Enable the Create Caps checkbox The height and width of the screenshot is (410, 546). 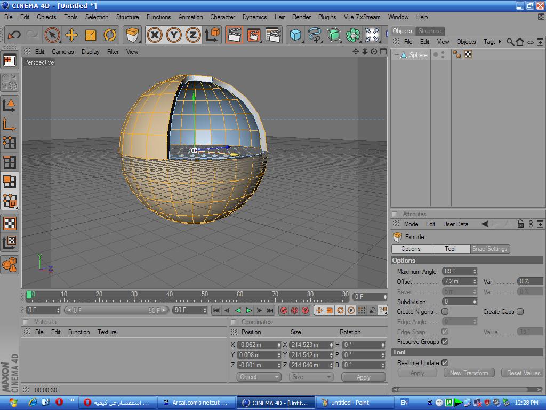520,312
